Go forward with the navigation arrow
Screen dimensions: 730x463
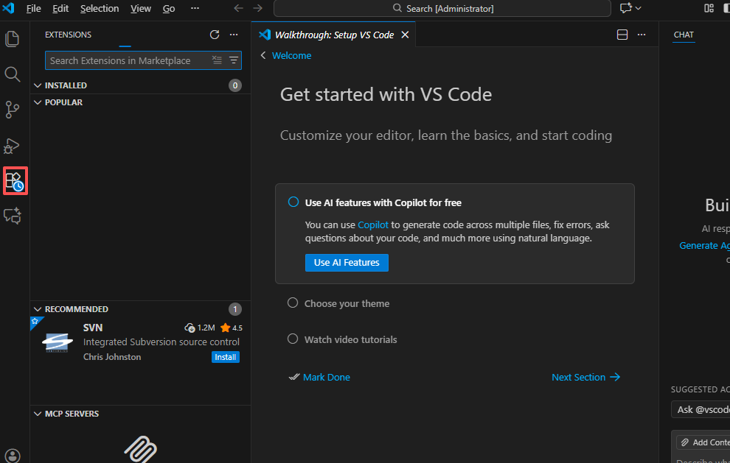click(x=257, y=8)
